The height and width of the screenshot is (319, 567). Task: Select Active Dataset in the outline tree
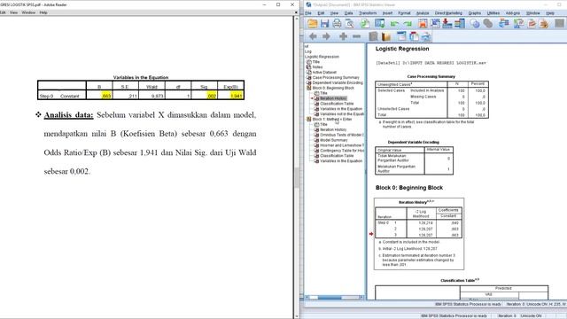(324, 73)
